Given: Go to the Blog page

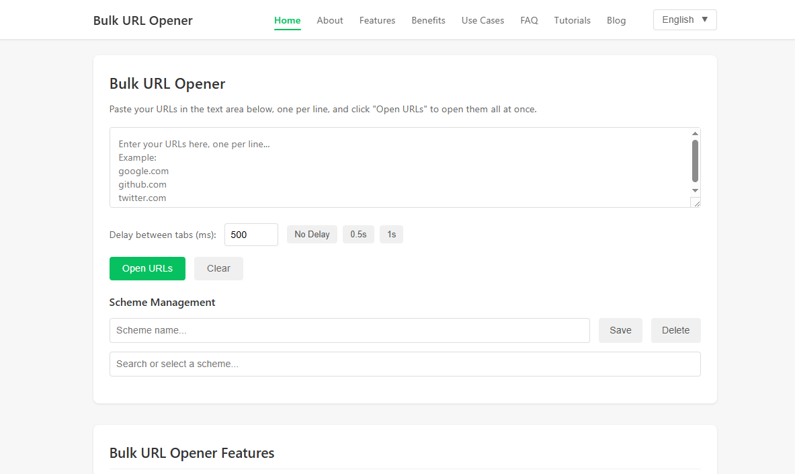Looking at the screenshot, I should tap(616, 20).
